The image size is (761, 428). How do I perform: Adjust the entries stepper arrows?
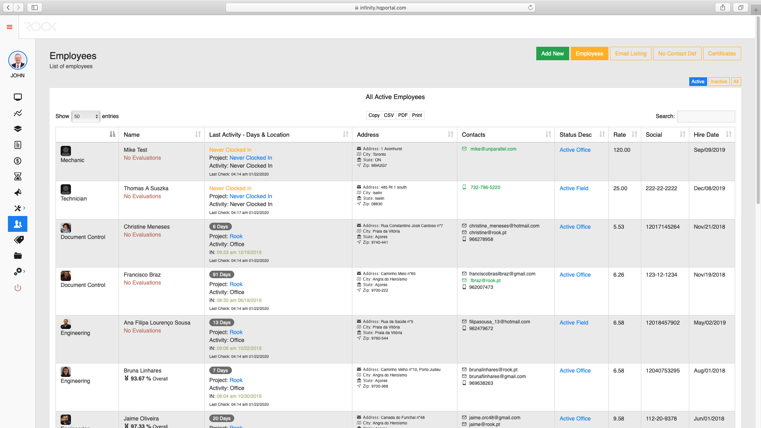click(97, 116)
